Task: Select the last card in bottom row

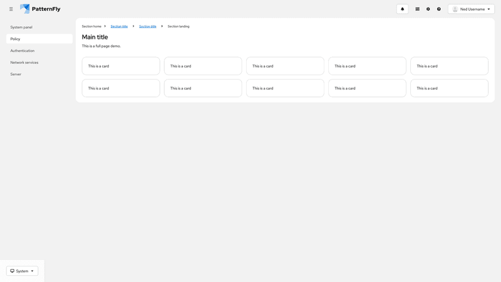Action: [x=449, y=88]
